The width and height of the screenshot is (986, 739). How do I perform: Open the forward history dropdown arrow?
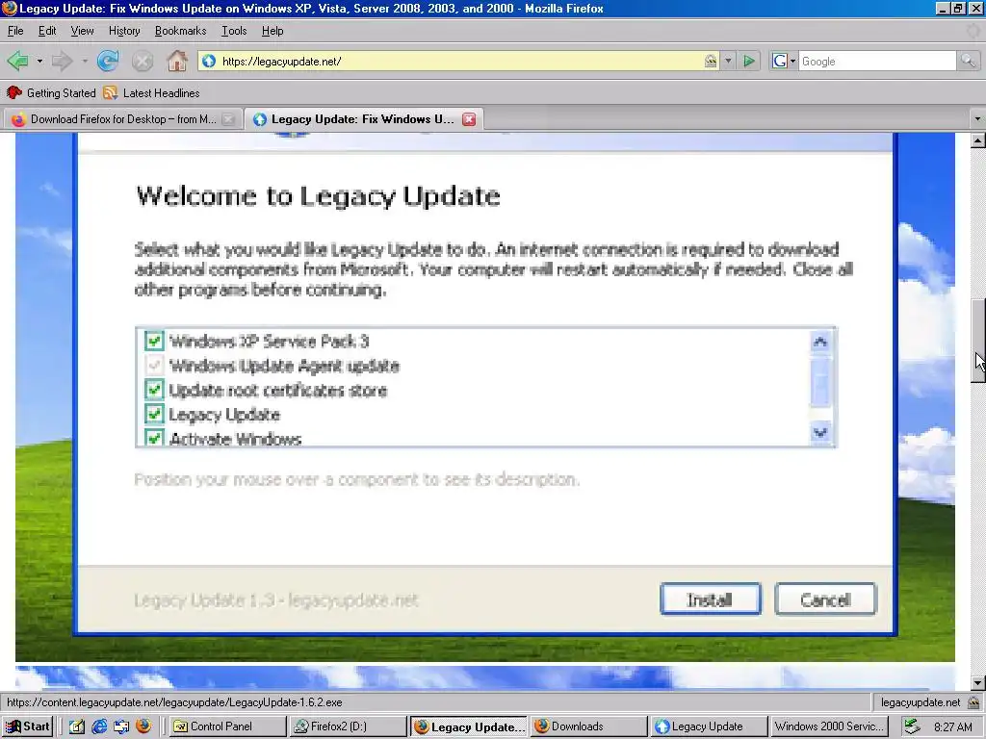[85, 61]
